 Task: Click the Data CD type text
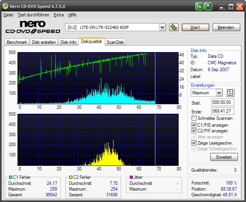click(x=216, y=56)
